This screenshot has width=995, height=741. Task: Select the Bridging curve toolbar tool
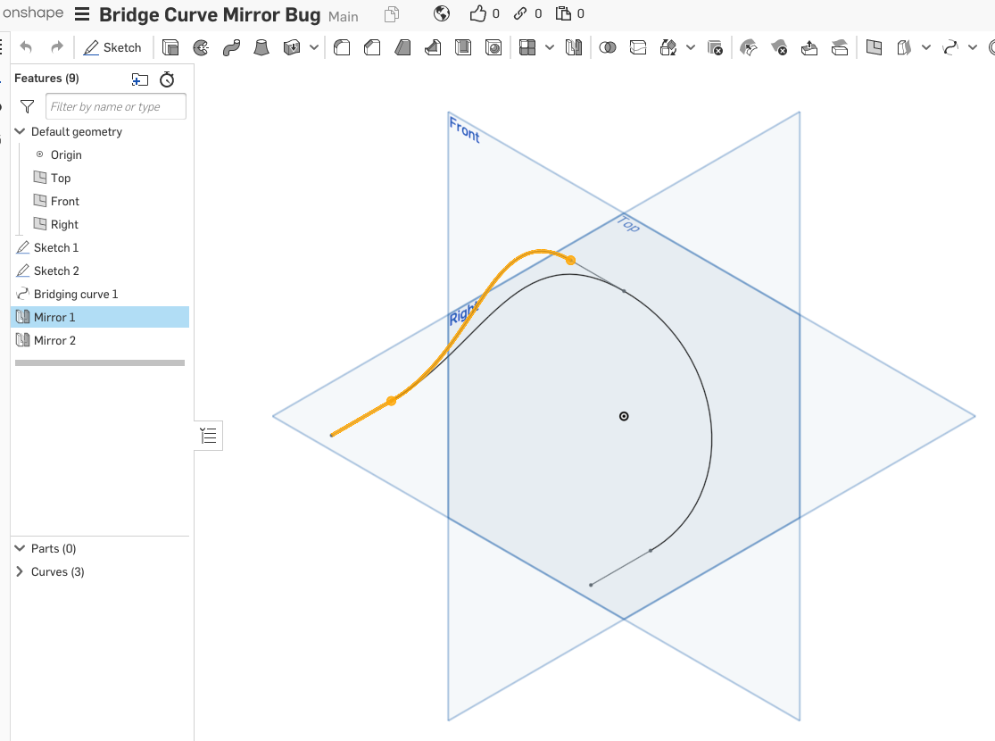(x=950, y=47)
